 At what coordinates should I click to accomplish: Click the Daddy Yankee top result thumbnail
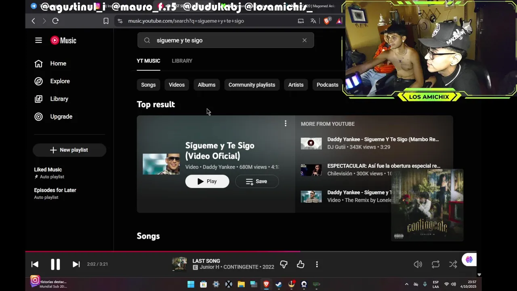pyautogui.click(x=161, y=164)
